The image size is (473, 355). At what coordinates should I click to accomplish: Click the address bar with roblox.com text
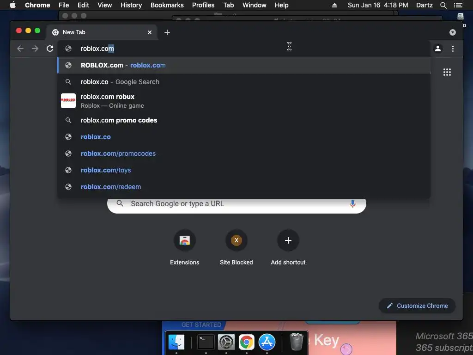tap(244, 49)
